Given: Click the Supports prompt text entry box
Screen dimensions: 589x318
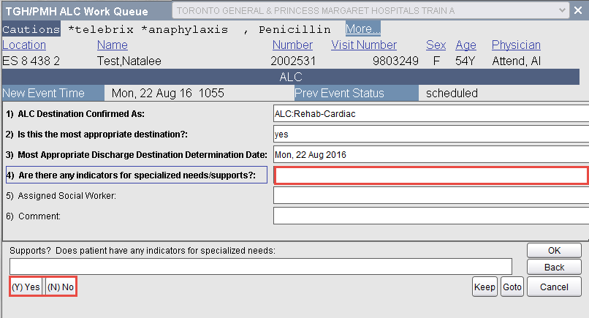Looking at the screenshot, I should coord(261,266).
